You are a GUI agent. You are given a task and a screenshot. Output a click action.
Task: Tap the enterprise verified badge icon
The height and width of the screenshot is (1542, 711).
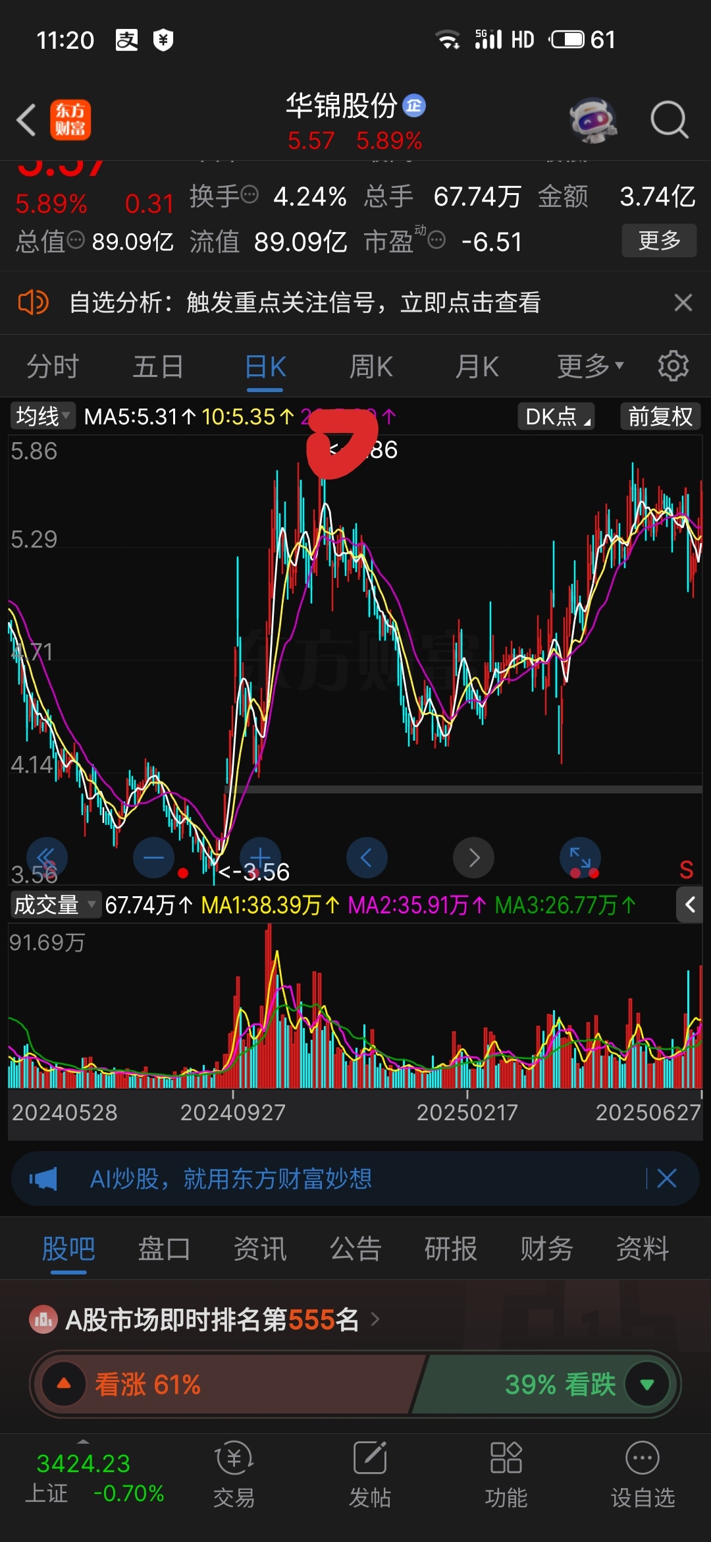coord(414,105)
